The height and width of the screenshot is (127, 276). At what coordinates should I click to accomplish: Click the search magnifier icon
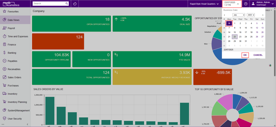(x=67, y=3)
